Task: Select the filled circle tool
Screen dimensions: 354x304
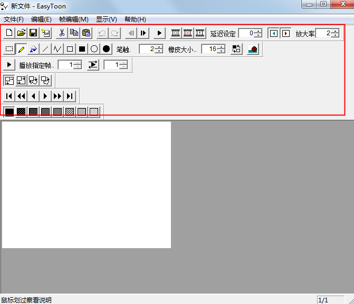Action: [x=107, y=49]
